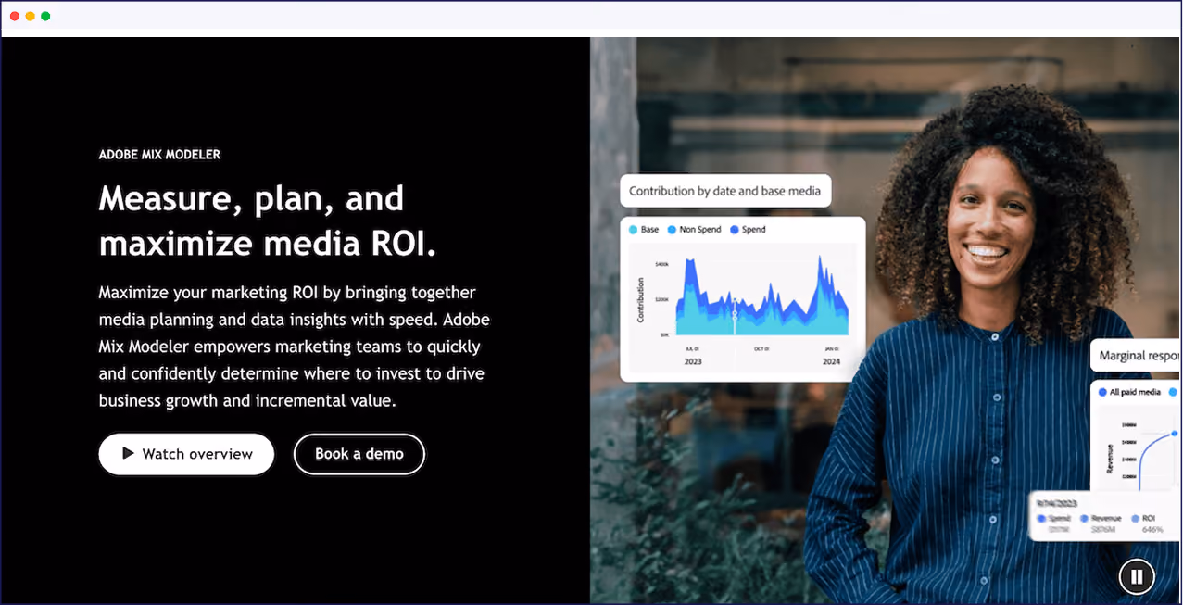Select the ADOBE MIX MODELER label
The width and height of the screenshot is (1183, 605).
coord(159,155)
